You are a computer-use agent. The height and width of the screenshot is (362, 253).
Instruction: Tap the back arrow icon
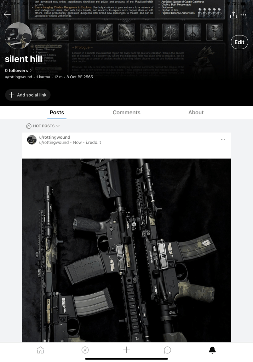(x=7, y=15)
